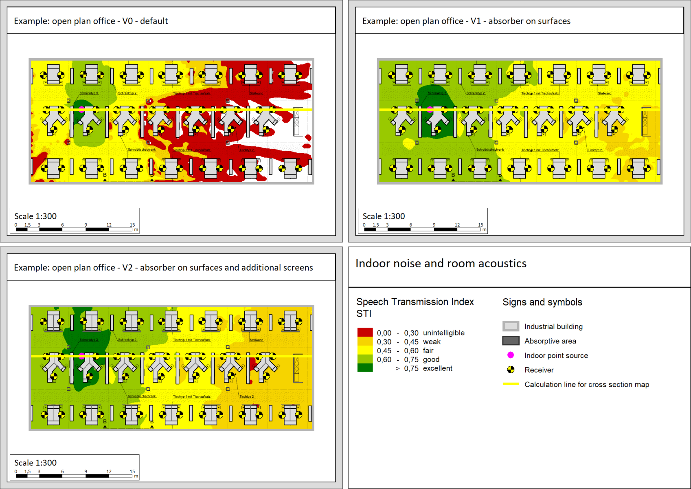Pick the red unintelligible STI swatch
The image size is (691, 489).
(365, 332)
